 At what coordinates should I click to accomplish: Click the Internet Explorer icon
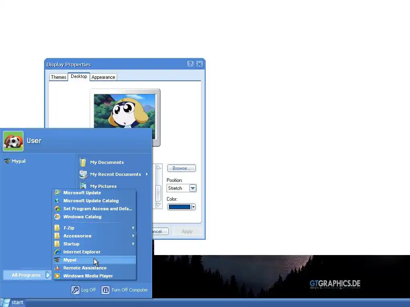click(57, 252)
